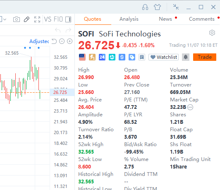Image resolution: width=220 pixels, height=190 pixels.
Task: Click the blue 24-hour trading icon
Action: (102, 57)
